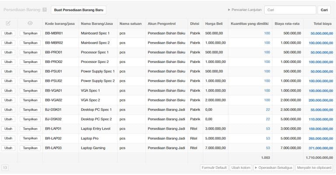Open Operasikan Sekaligus batch dropdown

tap(273, 168)
